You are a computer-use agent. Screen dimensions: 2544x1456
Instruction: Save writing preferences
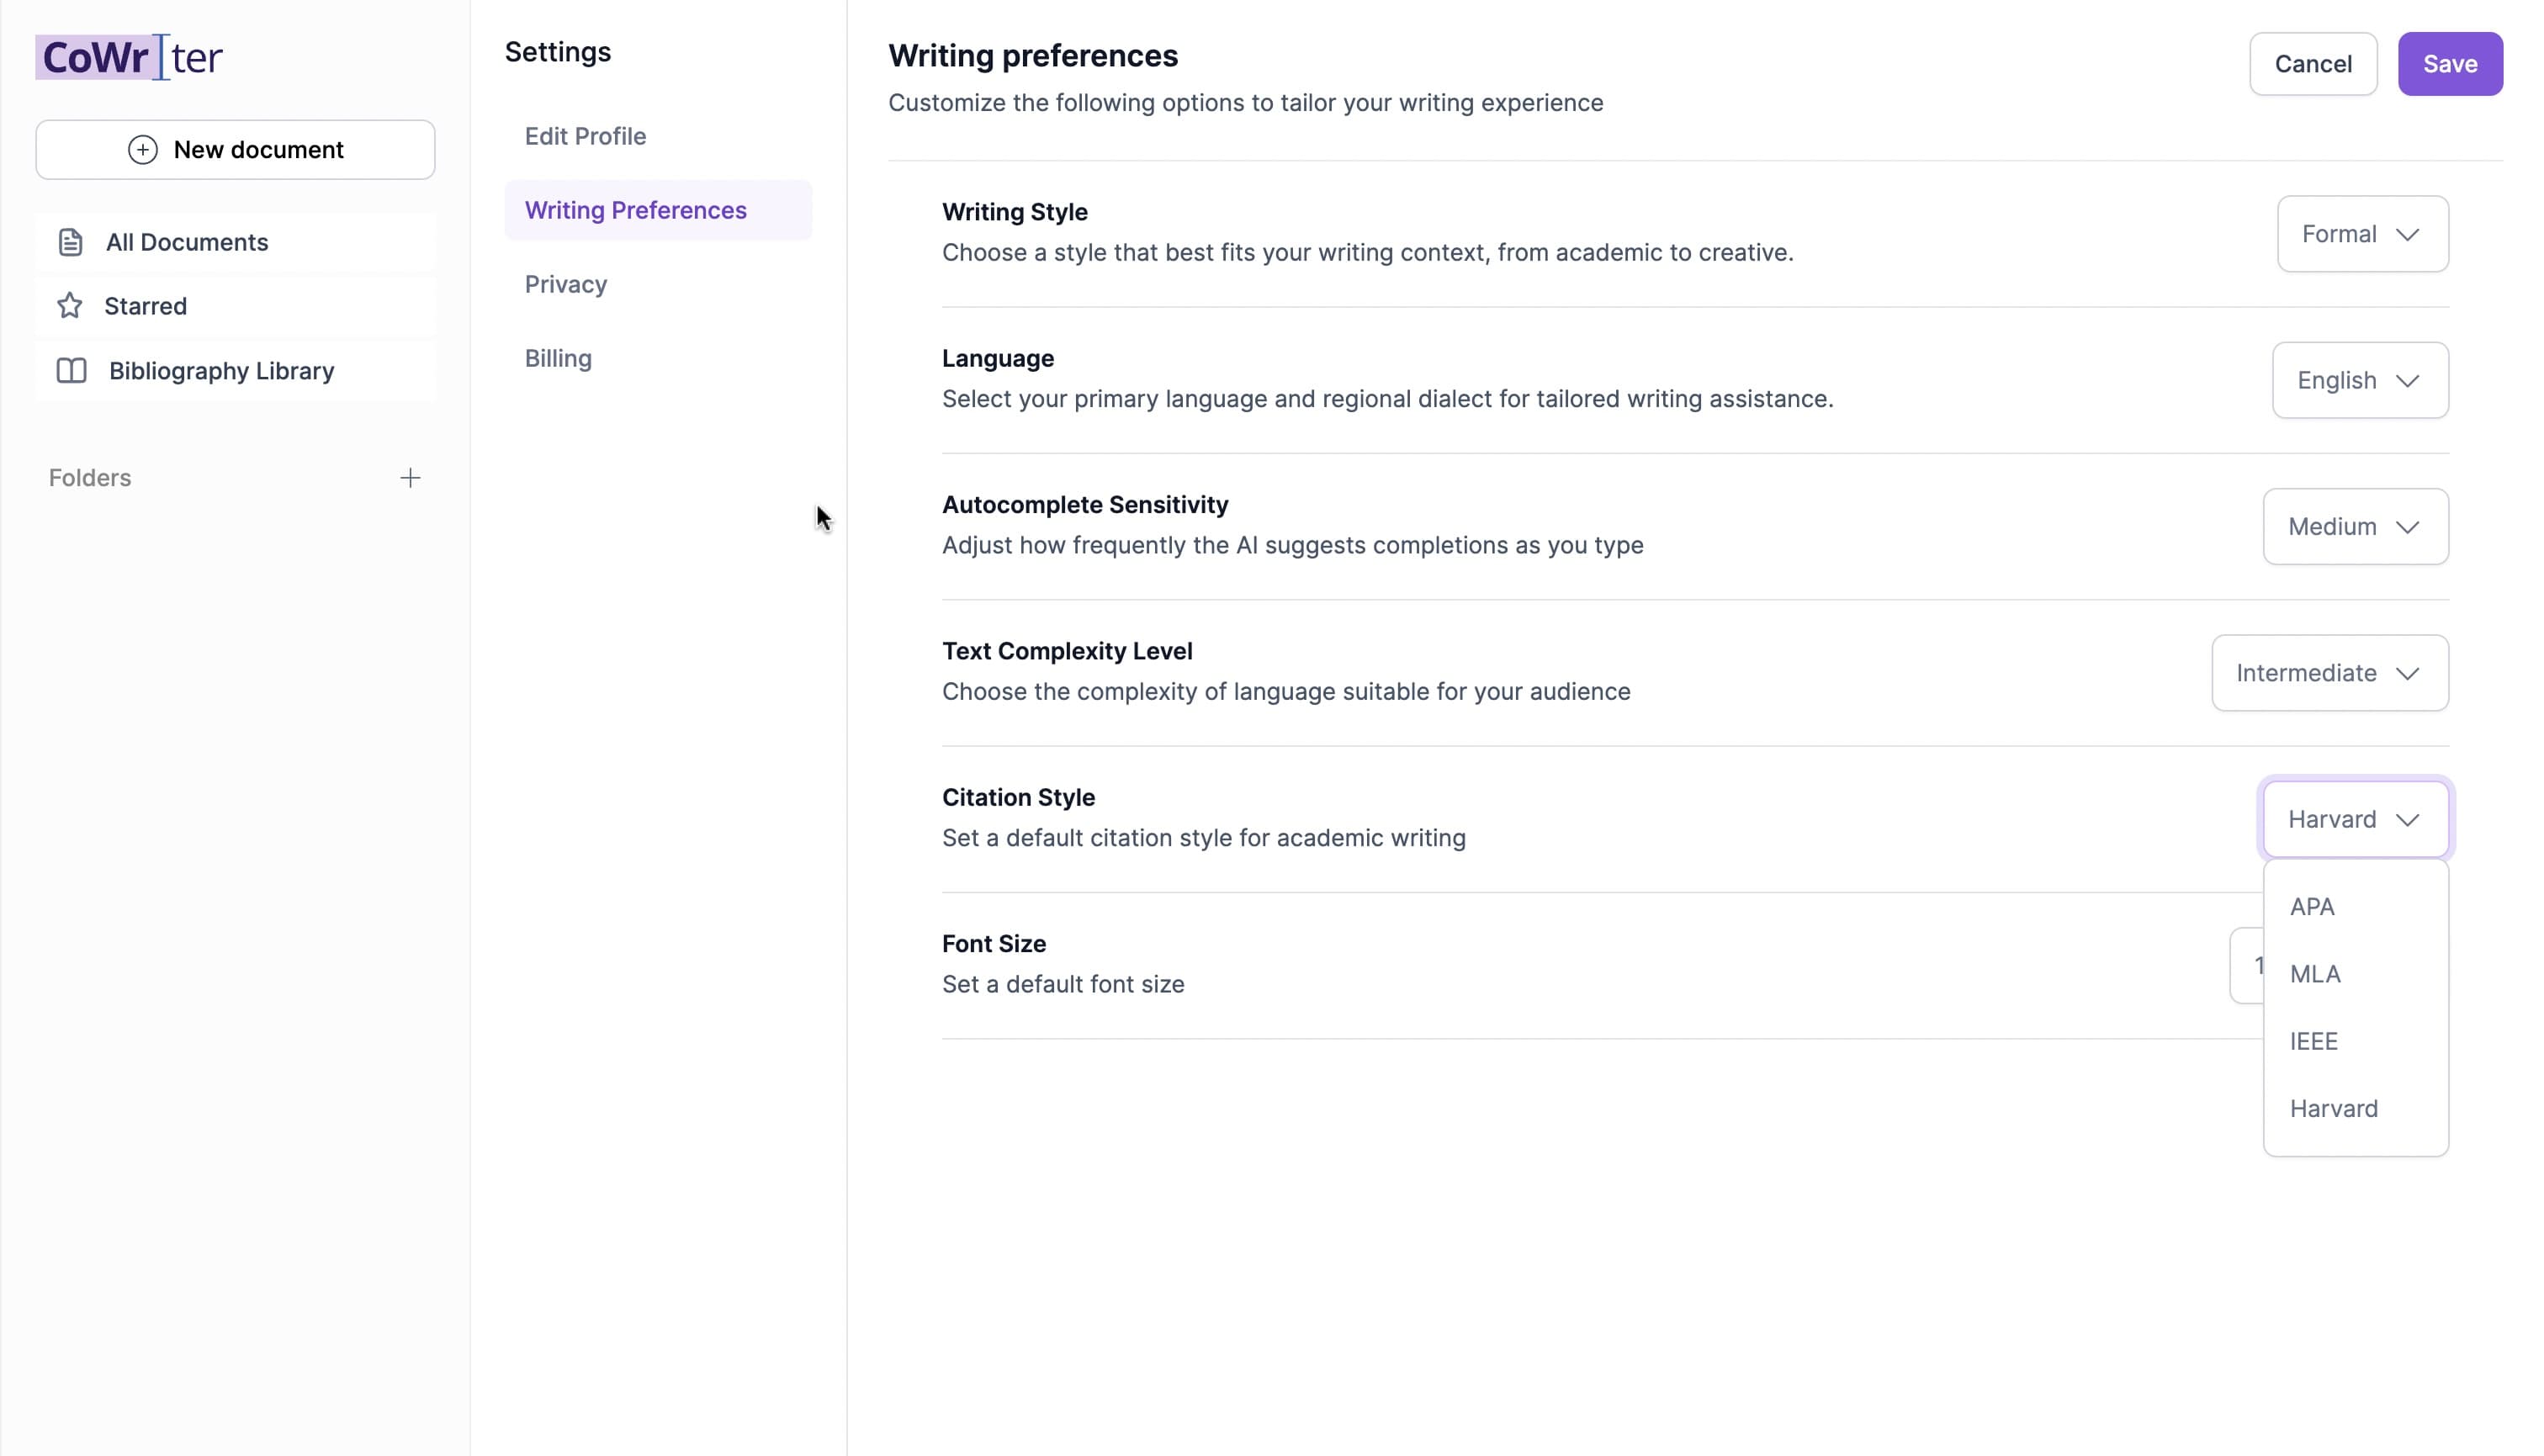coord(2450,64)
